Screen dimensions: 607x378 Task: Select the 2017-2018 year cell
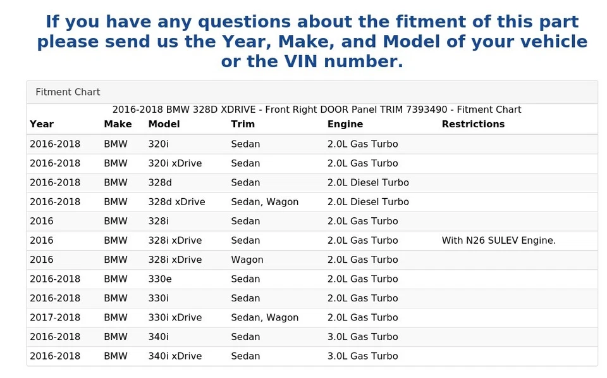coord(55,318)
